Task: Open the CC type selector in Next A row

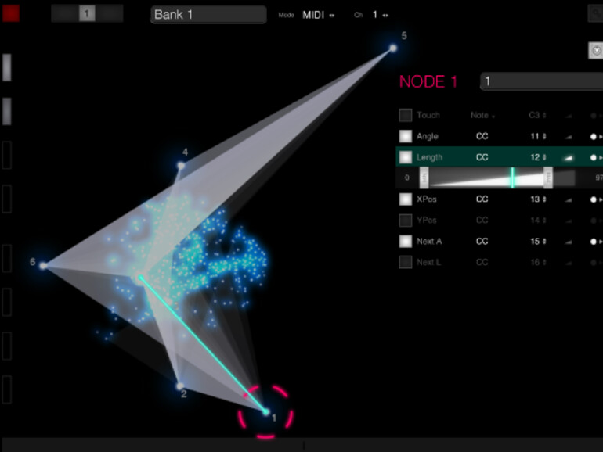Action: [x=482, y=241]
